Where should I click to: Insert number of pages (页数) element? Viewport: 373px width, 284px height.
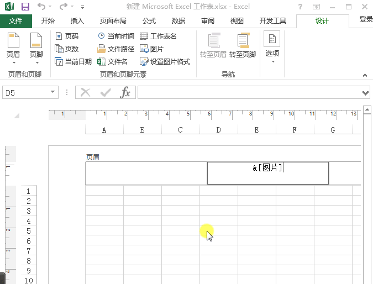[x=67, y=49]
